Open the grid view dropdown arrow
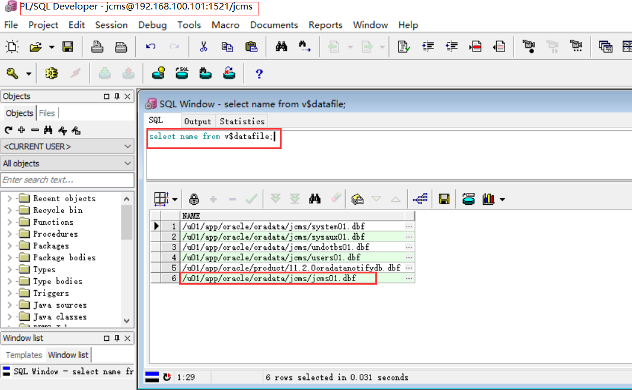This screenshot has height=390, width=632. 174,199
